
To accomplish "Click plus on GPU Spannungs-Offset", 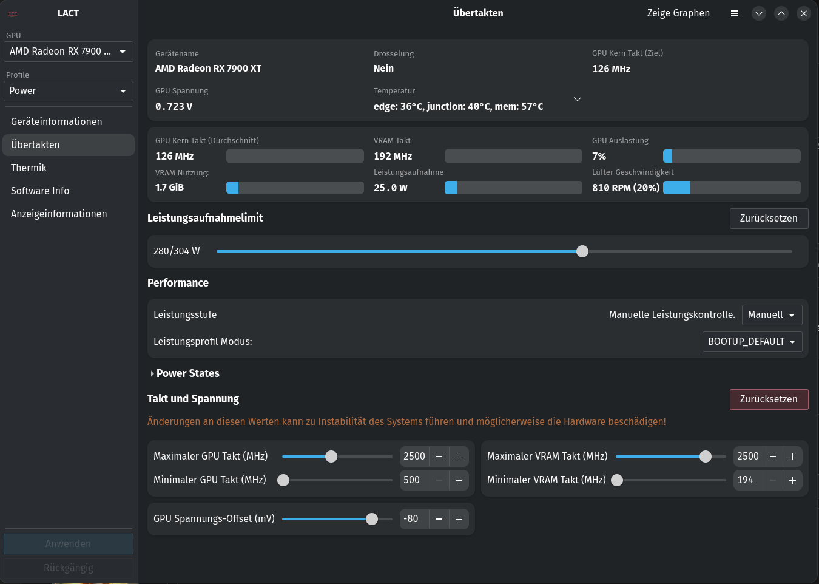I will [x=459, y=519].
